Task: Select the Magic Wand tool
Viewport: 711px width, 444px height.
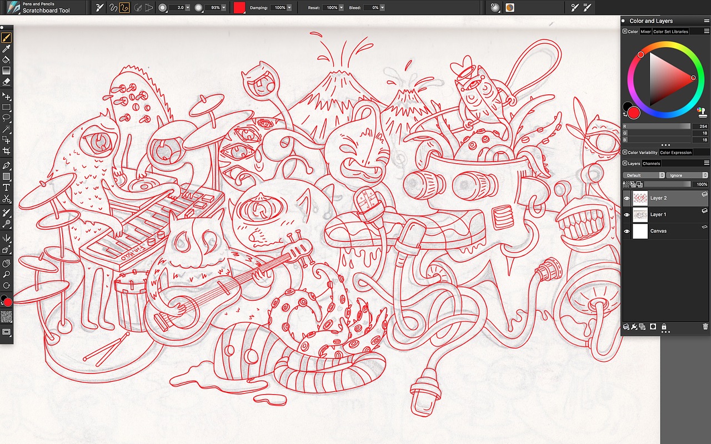Action: [7, 129]
